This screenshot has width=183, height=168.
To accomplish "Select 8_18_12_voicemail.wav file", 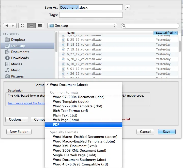I will 118,45.
